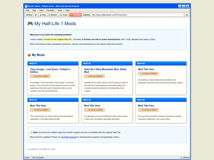Click the Refresh toolbar button
This screenshot has height=160, width=214.
(x=53, y=15)
